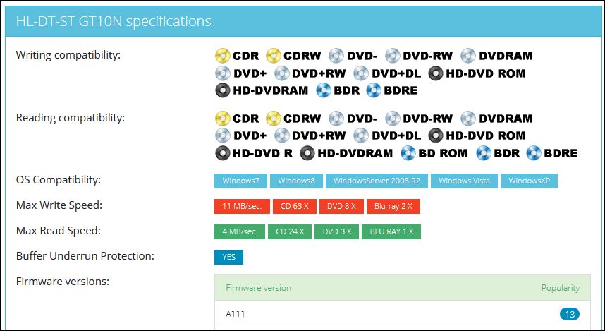Select the WindowsServer 2008 R2 tag
Screen dimensions: 605x331
(x=377, y=181)
